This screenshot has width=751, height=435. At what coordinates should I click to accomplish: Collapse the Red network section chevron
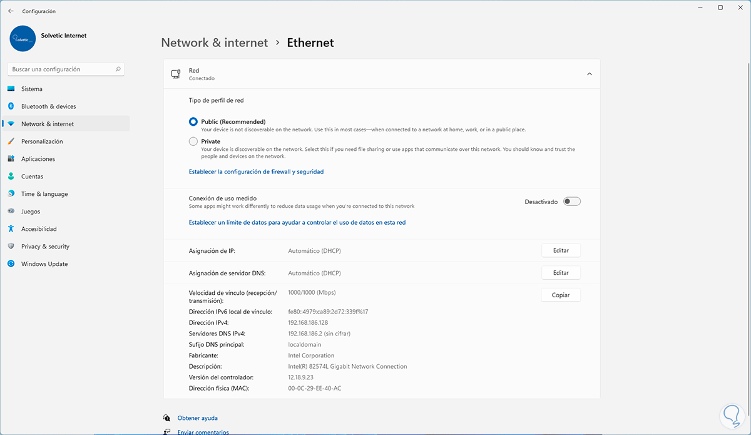tap(589, 74)
